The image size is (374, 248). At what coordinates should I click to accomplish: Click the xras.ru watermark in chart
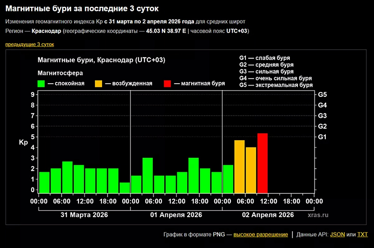coord(318,215)
